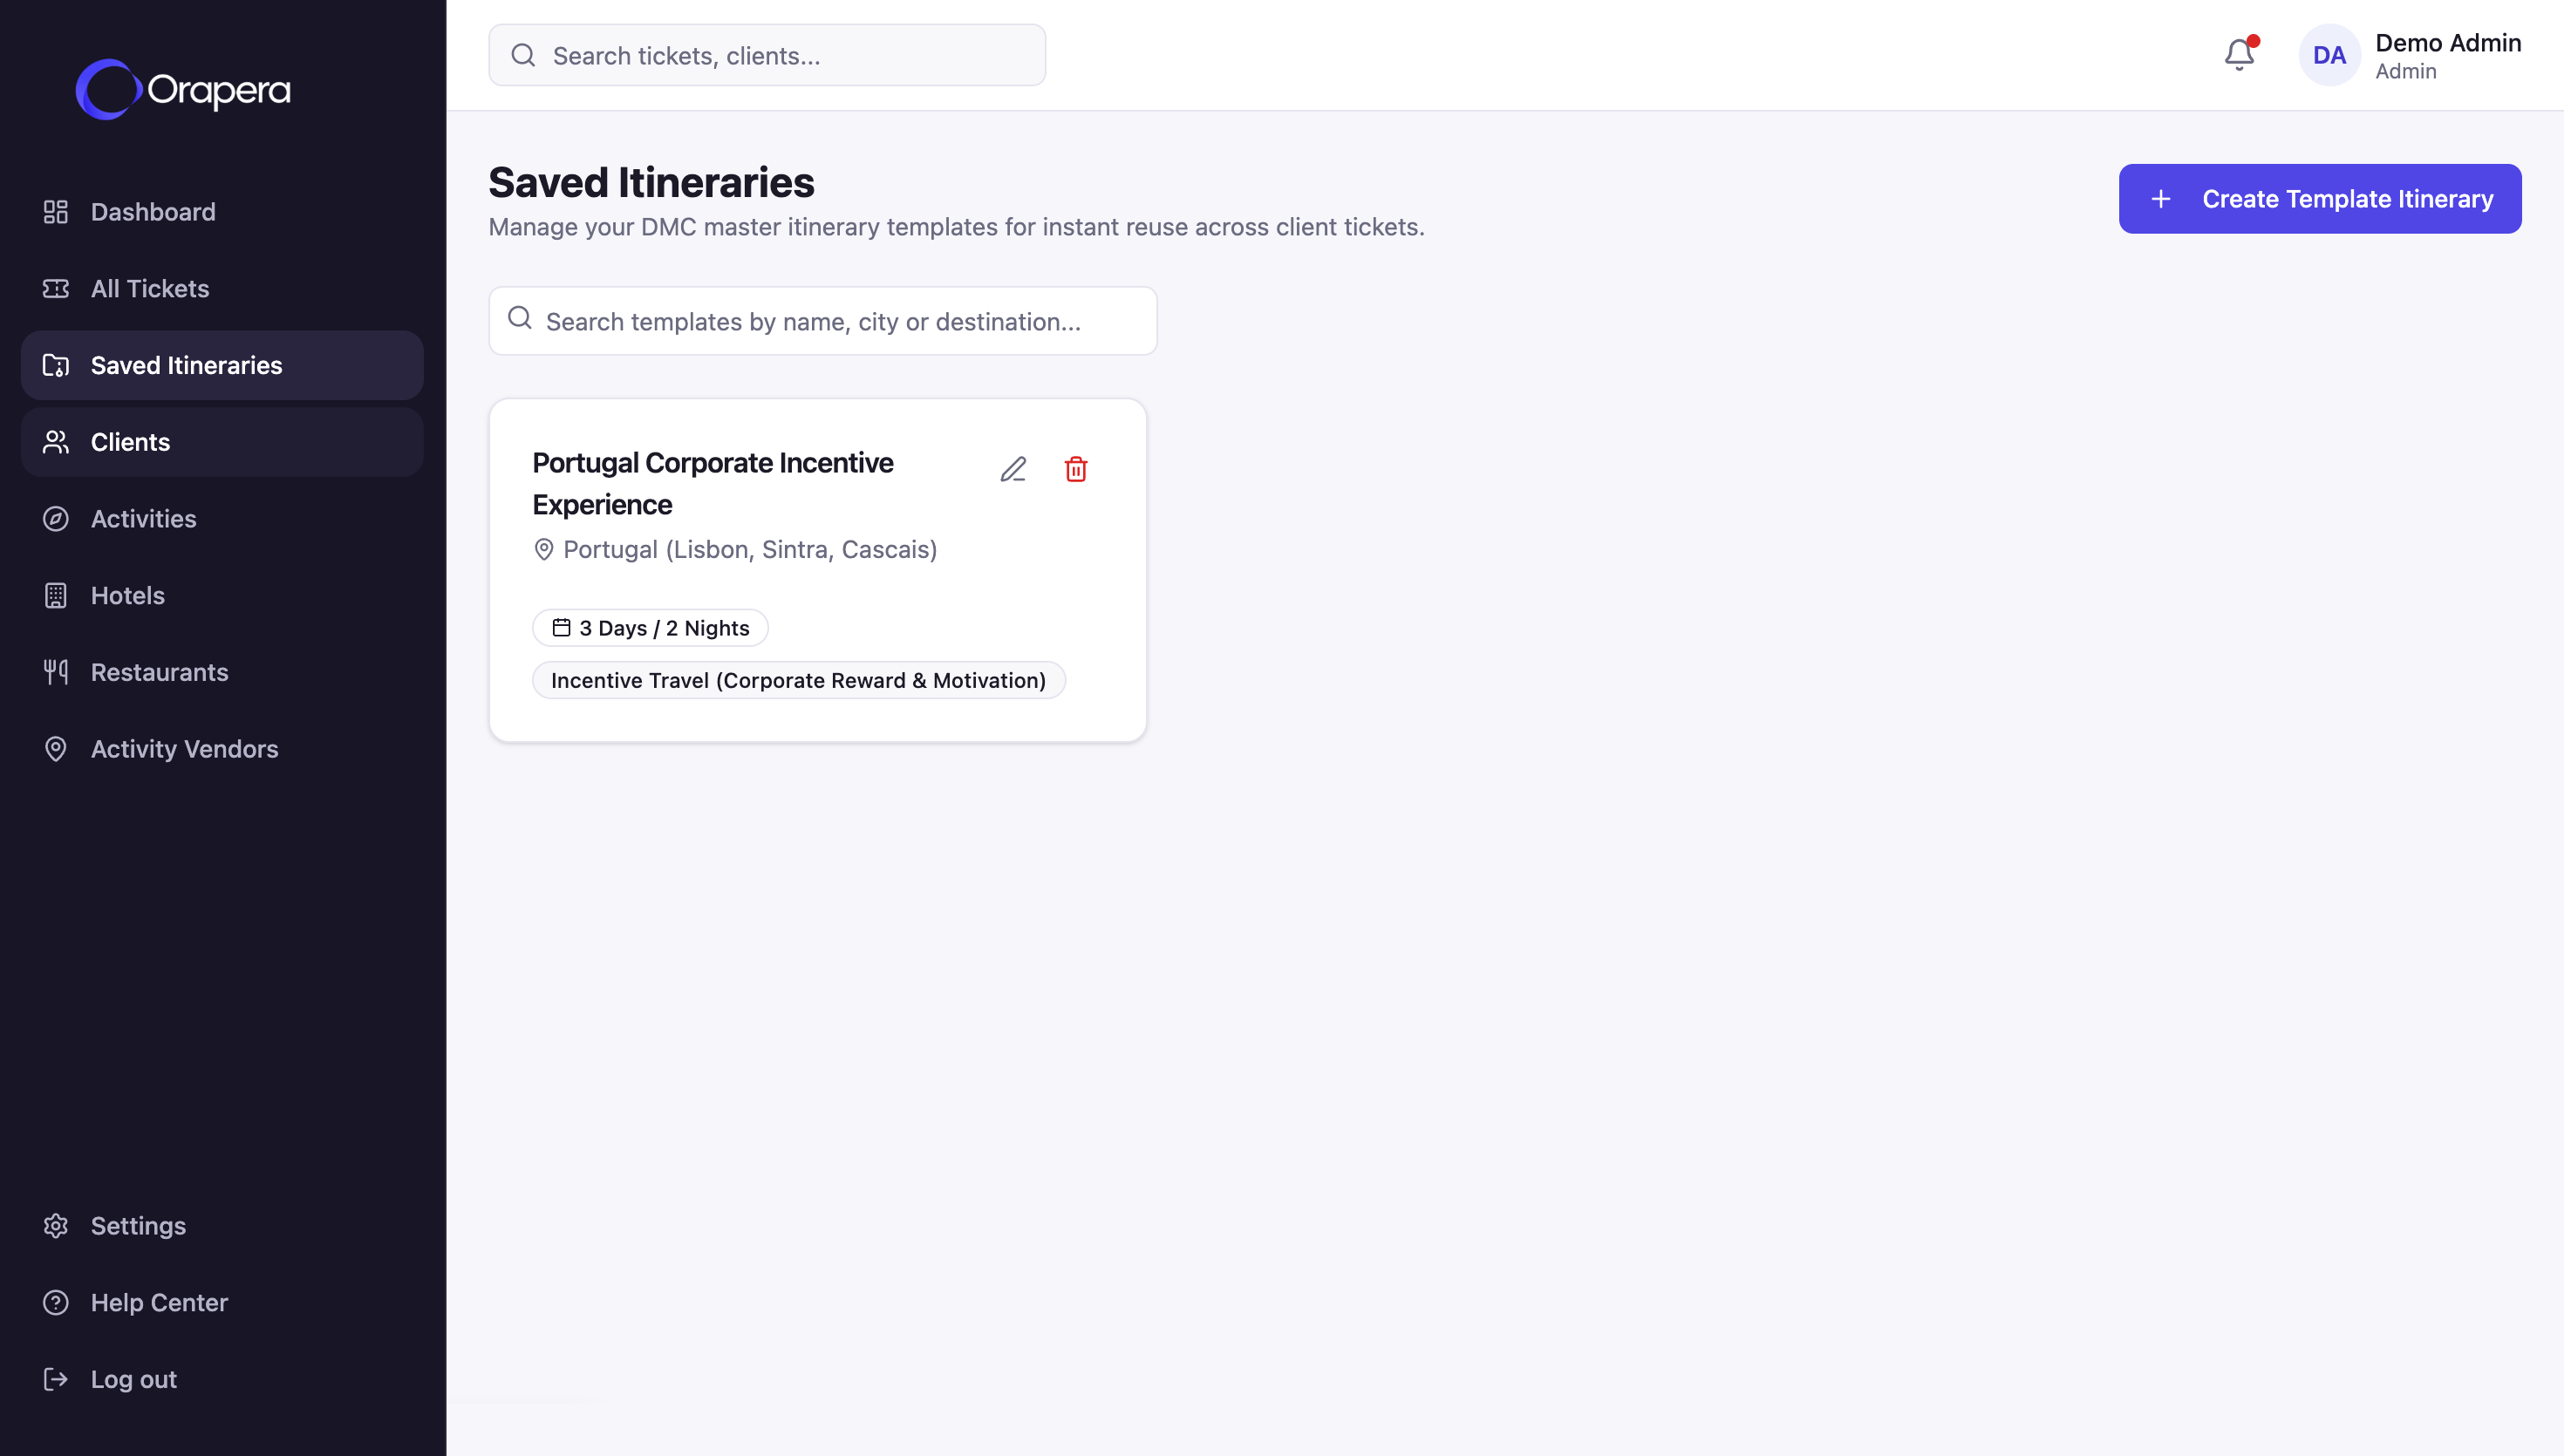
Task: Click Log out
Action: 222,1379
